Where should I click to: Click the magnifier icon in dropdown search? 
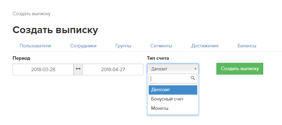coord(193,78)
